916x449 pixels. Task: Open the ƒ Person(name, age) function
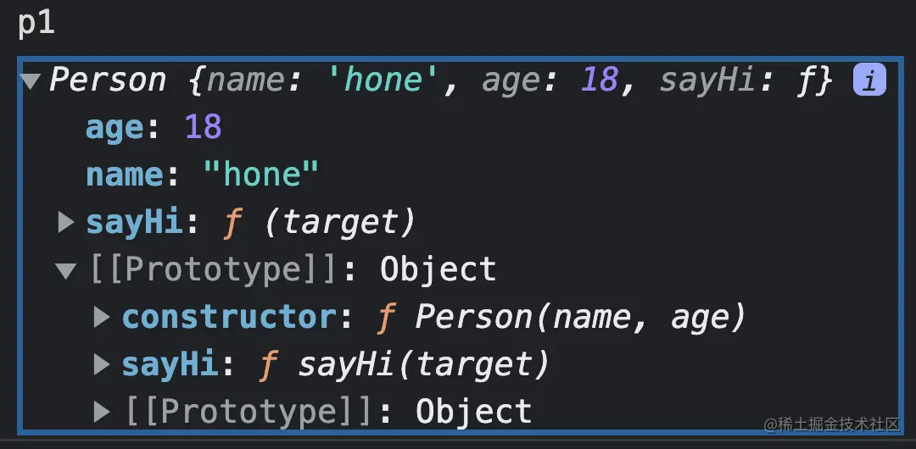click(561, 318)
